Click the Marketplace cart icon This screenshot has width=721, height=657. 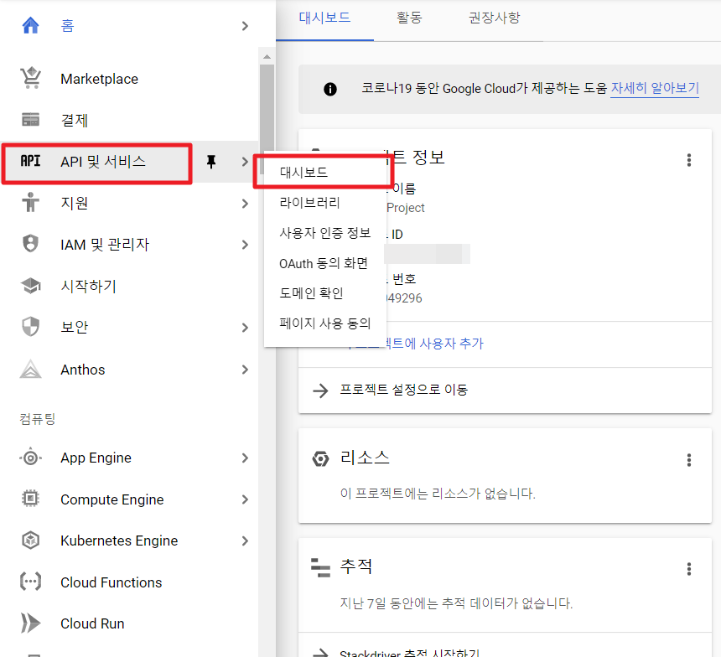pyautogui.click(x=31, y=79)
